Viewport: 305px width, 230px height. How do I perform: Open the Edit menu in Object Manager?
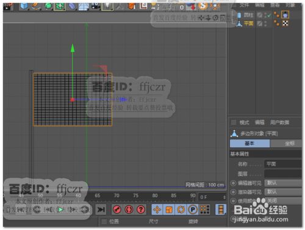[260, 5]
